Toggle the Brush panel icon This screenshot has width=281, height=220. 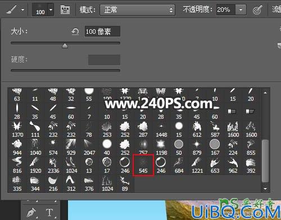click(65, 10)
